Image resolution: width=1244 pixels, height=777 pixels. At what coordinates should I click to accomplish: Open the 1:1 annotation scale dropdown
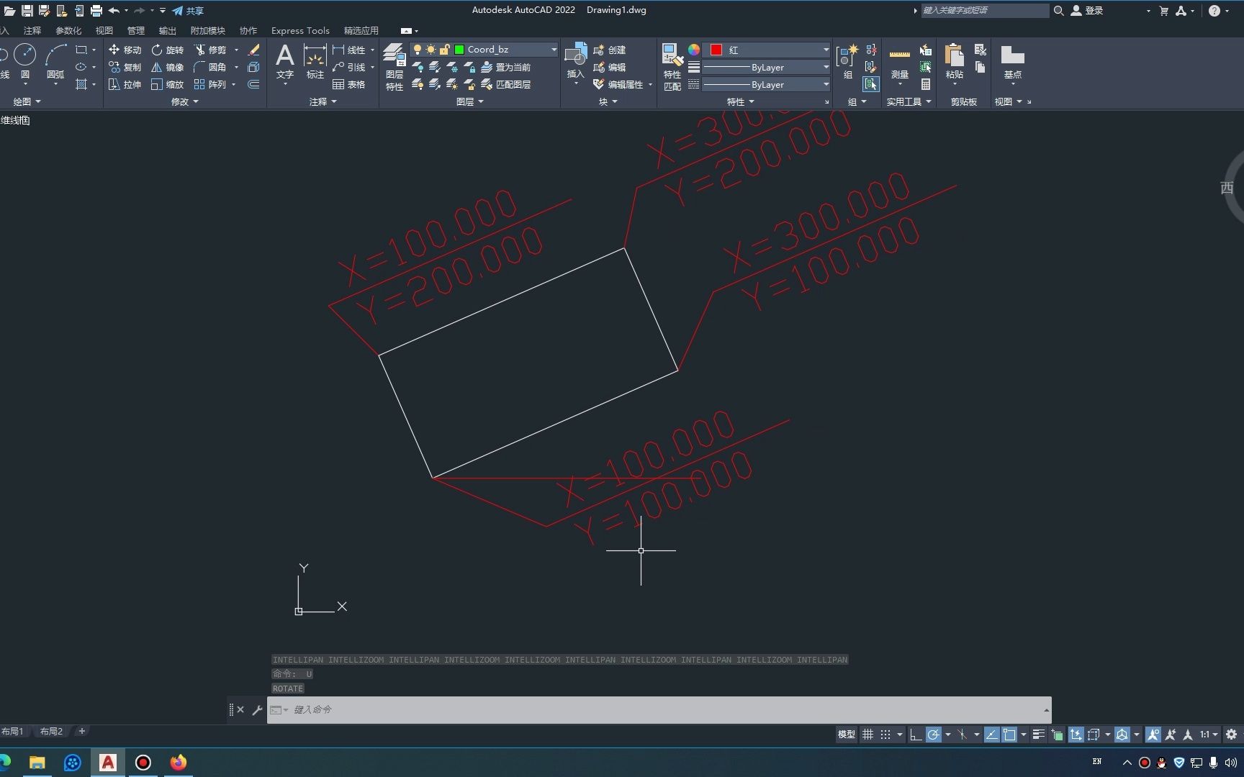pyautogui.click(x=1209, y=735)
